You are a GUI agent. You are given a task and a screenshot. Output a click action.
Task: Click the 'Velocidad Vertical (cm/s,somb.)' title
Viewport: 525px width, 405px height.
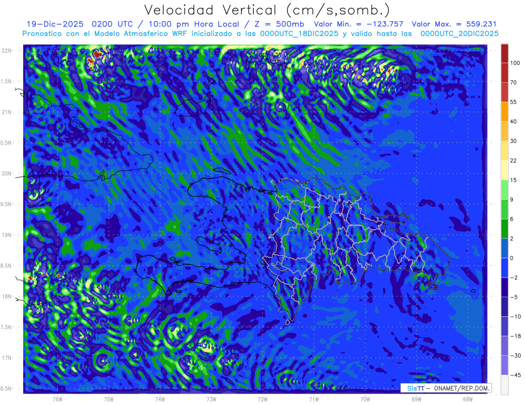pos(266,10)
